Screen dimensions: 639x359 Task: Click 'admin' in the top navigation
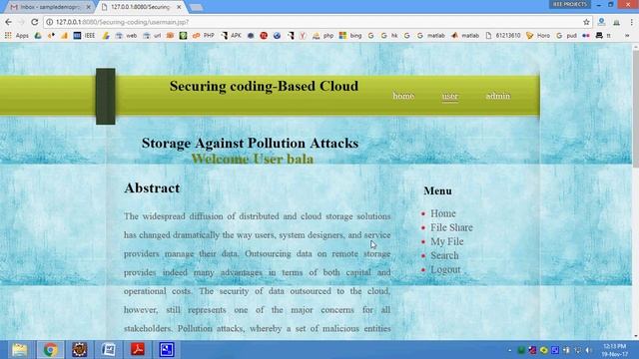[x=497, y=96]
